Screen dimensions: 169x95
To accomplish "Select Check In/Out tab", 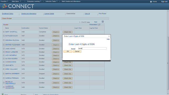I will coord(71,14).
